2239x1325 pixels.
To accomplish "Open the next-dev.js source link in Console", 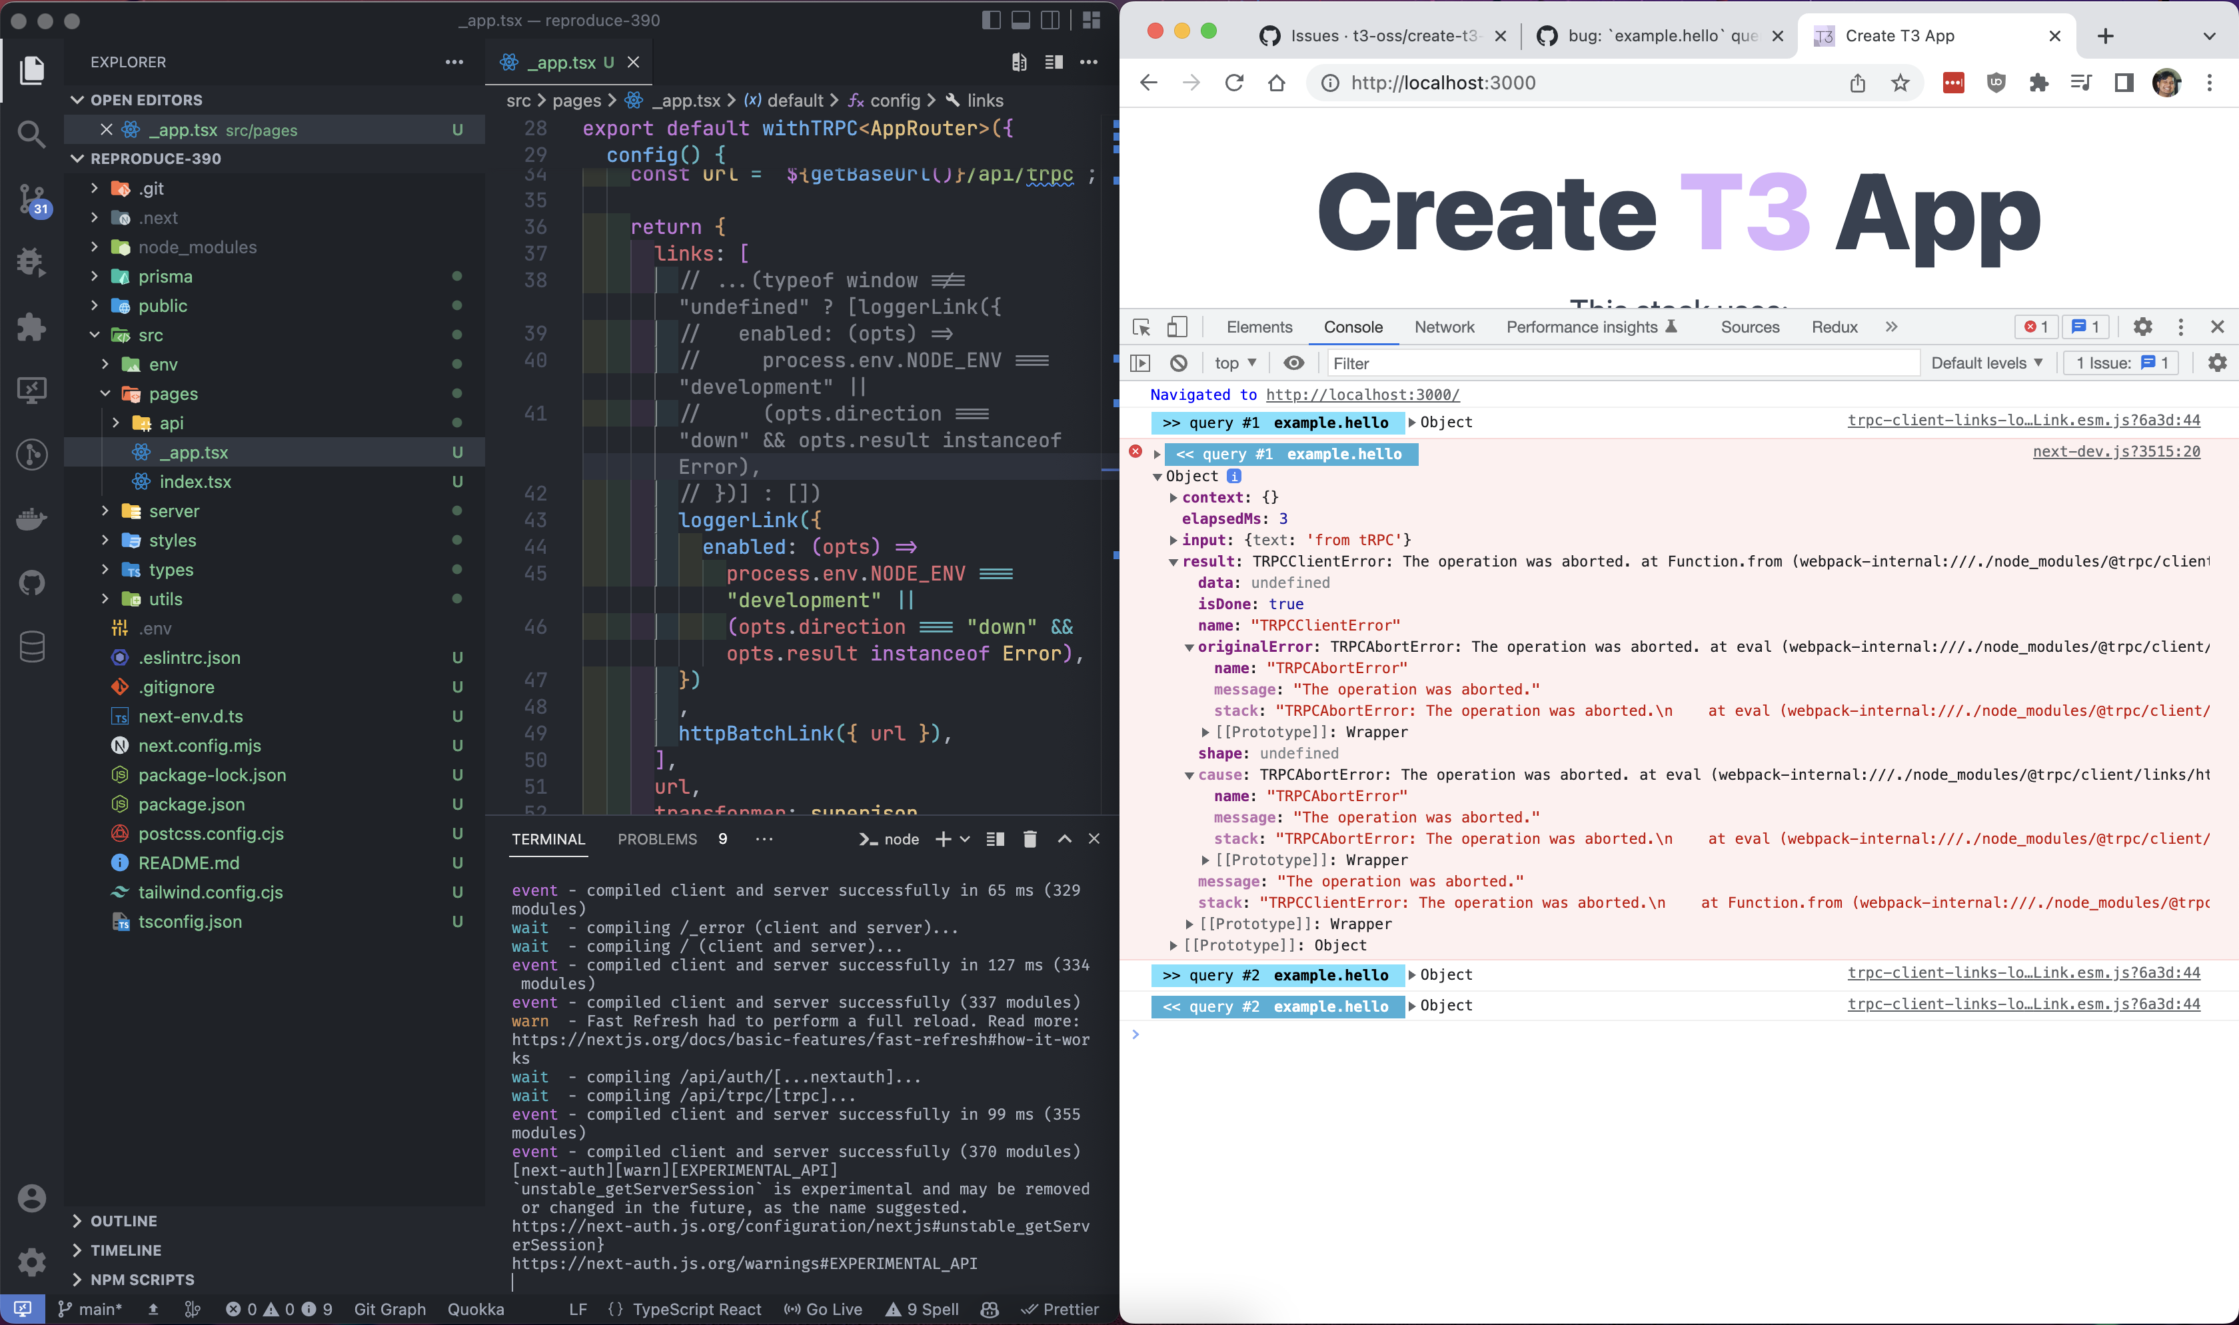I will click(x=2116, y=452).
